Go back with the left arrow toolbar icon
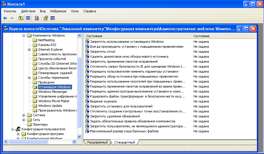Viewport: 264px width, 154px height. point(5,18)
